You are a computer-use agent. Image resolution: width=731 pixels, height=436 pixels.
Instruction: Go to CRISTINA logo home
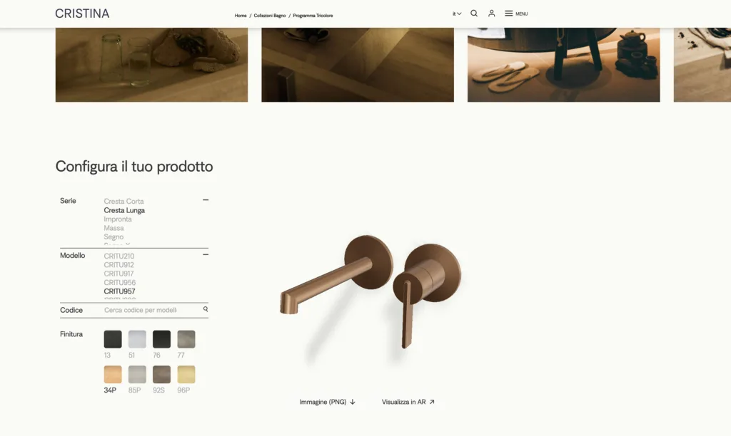pyautogui.click(x=82, y=14)
